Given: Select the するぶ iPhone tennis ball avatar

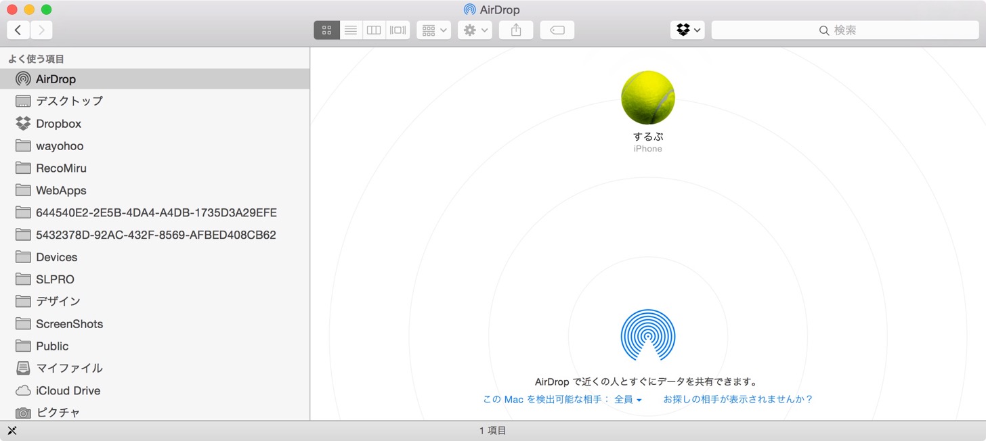Looking at the screenshot, I should pos(648,98).
